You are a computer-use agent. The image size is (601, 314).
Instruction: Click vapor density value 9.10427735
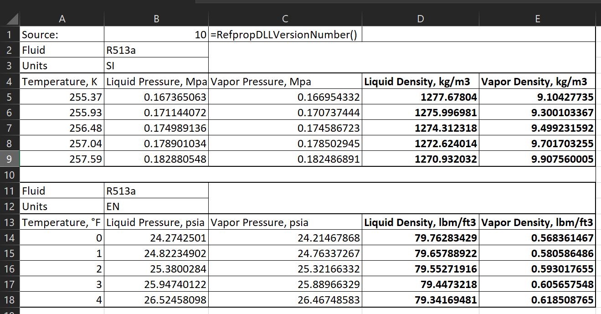click(x=538, y=97)
